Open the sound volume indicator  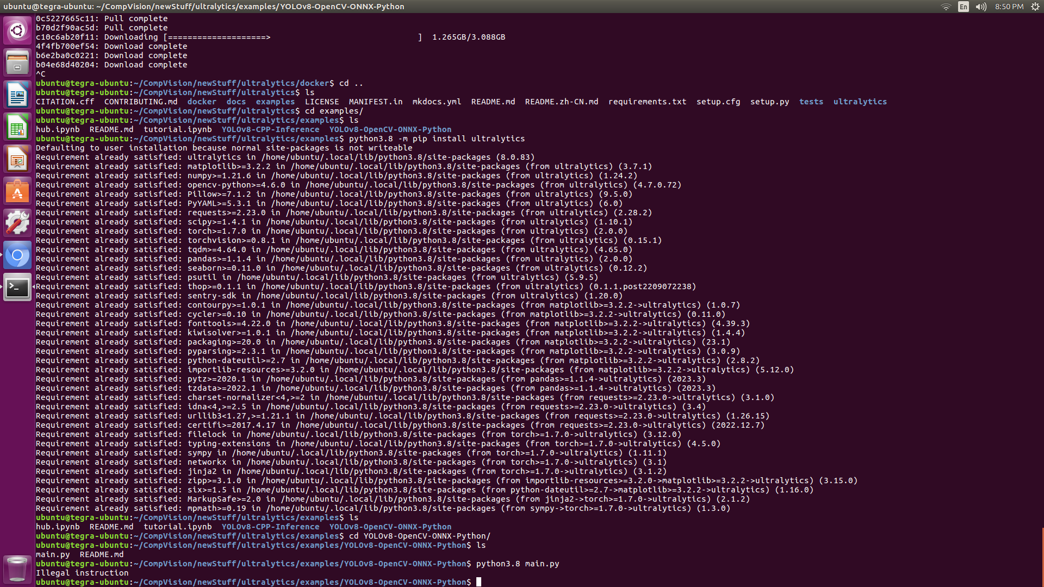(981, 7)
